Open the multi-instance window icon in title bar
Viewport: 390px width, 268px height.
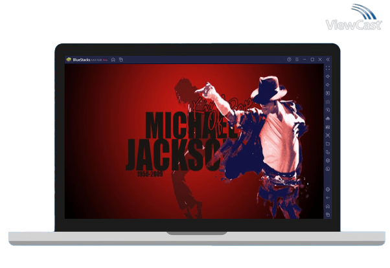click(121, 60)
